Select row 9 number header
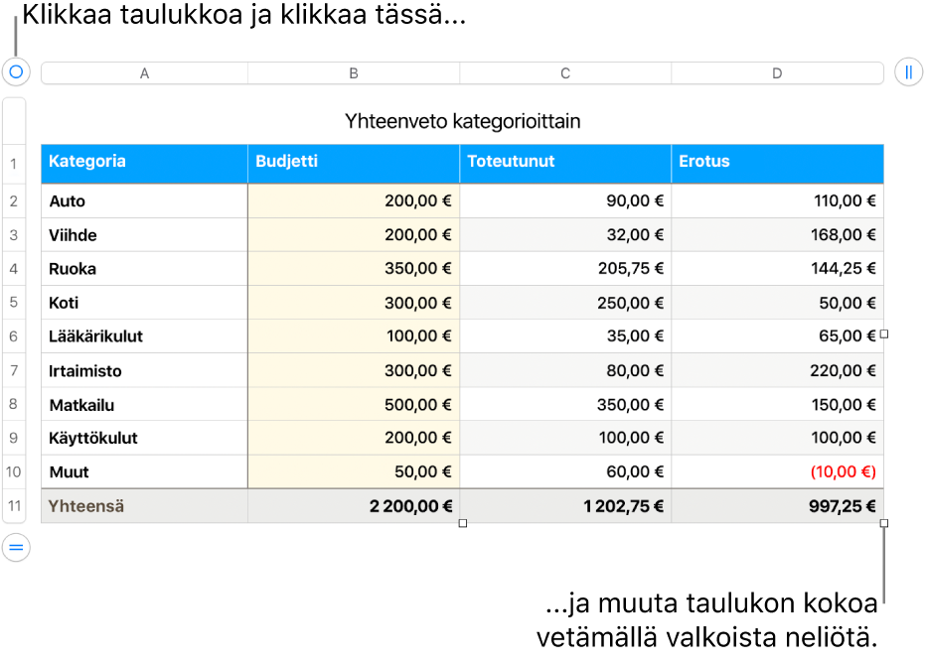 (14, 438)
